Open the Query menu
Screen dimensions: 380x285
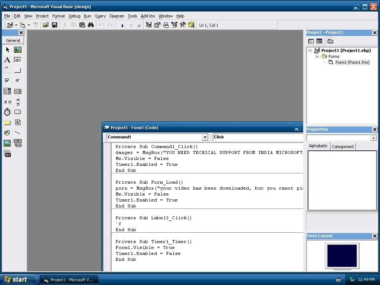[x=100, y=16]
